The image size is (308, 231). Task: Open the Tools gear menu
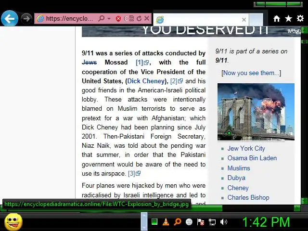(x=300, y=18)
